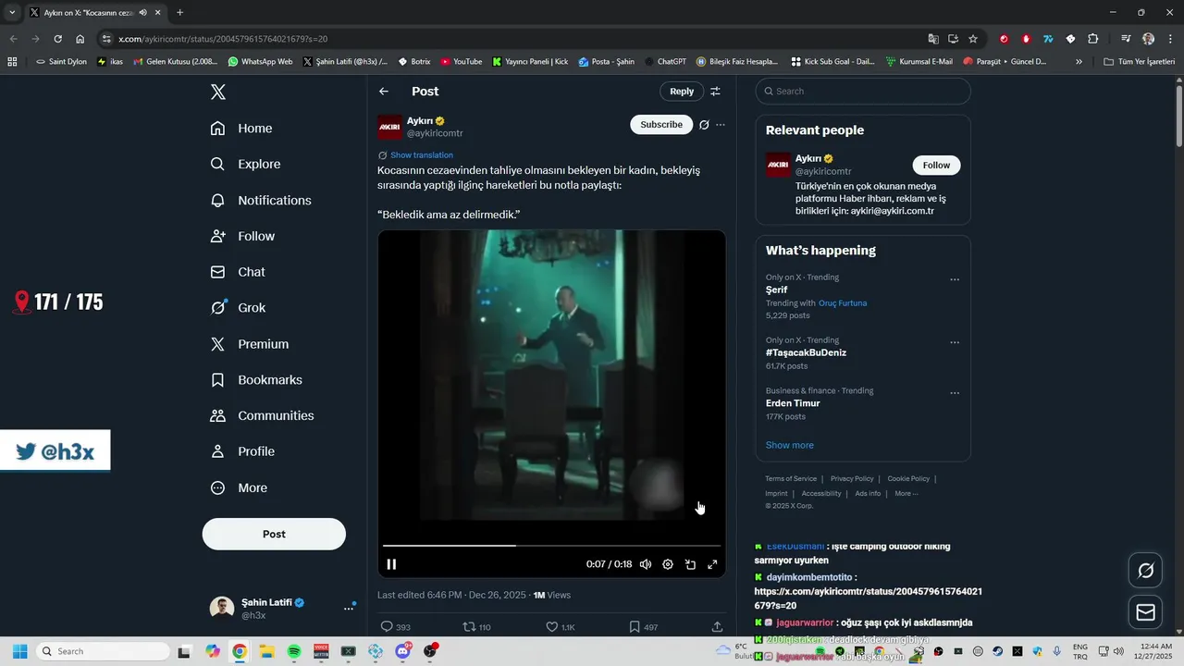Image resolution: width=1184 pixels, height=666 pixels.
Task: Mute the video volume
Action: pos(646,564)
